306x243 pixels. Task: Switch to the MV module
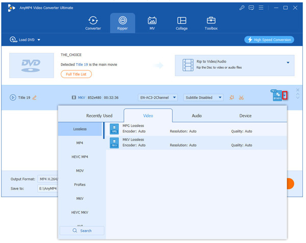tap(152, 22)
